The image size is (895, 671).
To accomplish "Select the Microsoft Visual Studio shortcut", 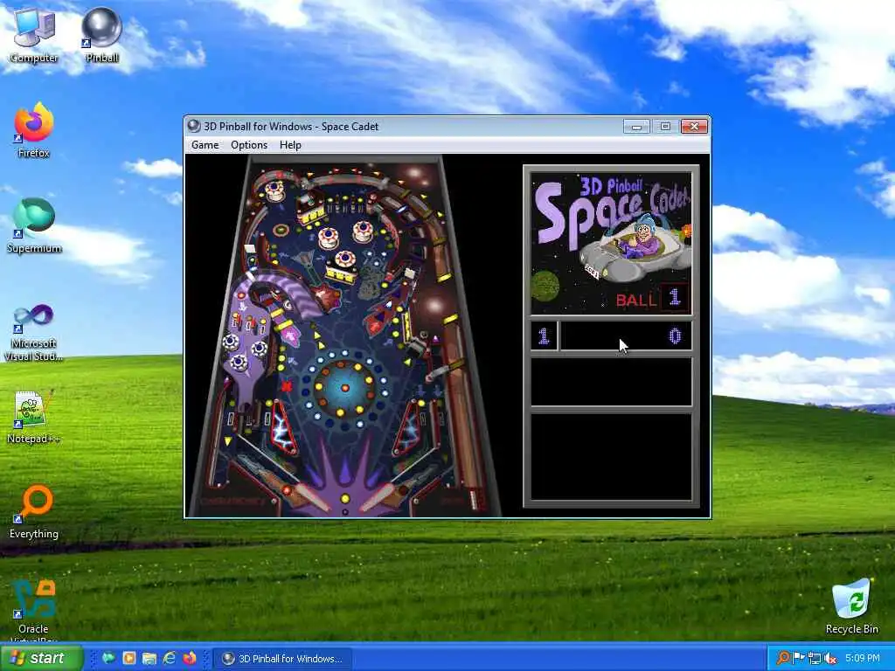I will click(34, 333).
